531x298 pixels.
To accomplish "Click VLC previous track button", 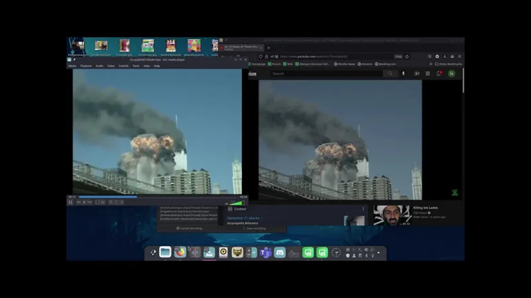I will point(79,202).
